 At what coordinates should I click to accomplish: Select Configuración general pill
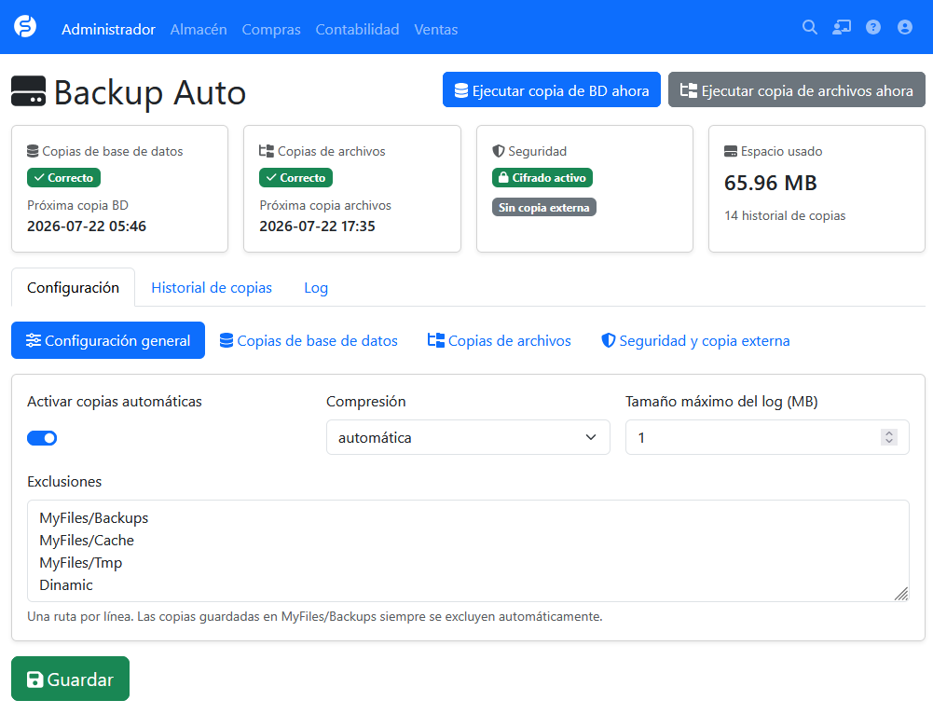point(108,340)
